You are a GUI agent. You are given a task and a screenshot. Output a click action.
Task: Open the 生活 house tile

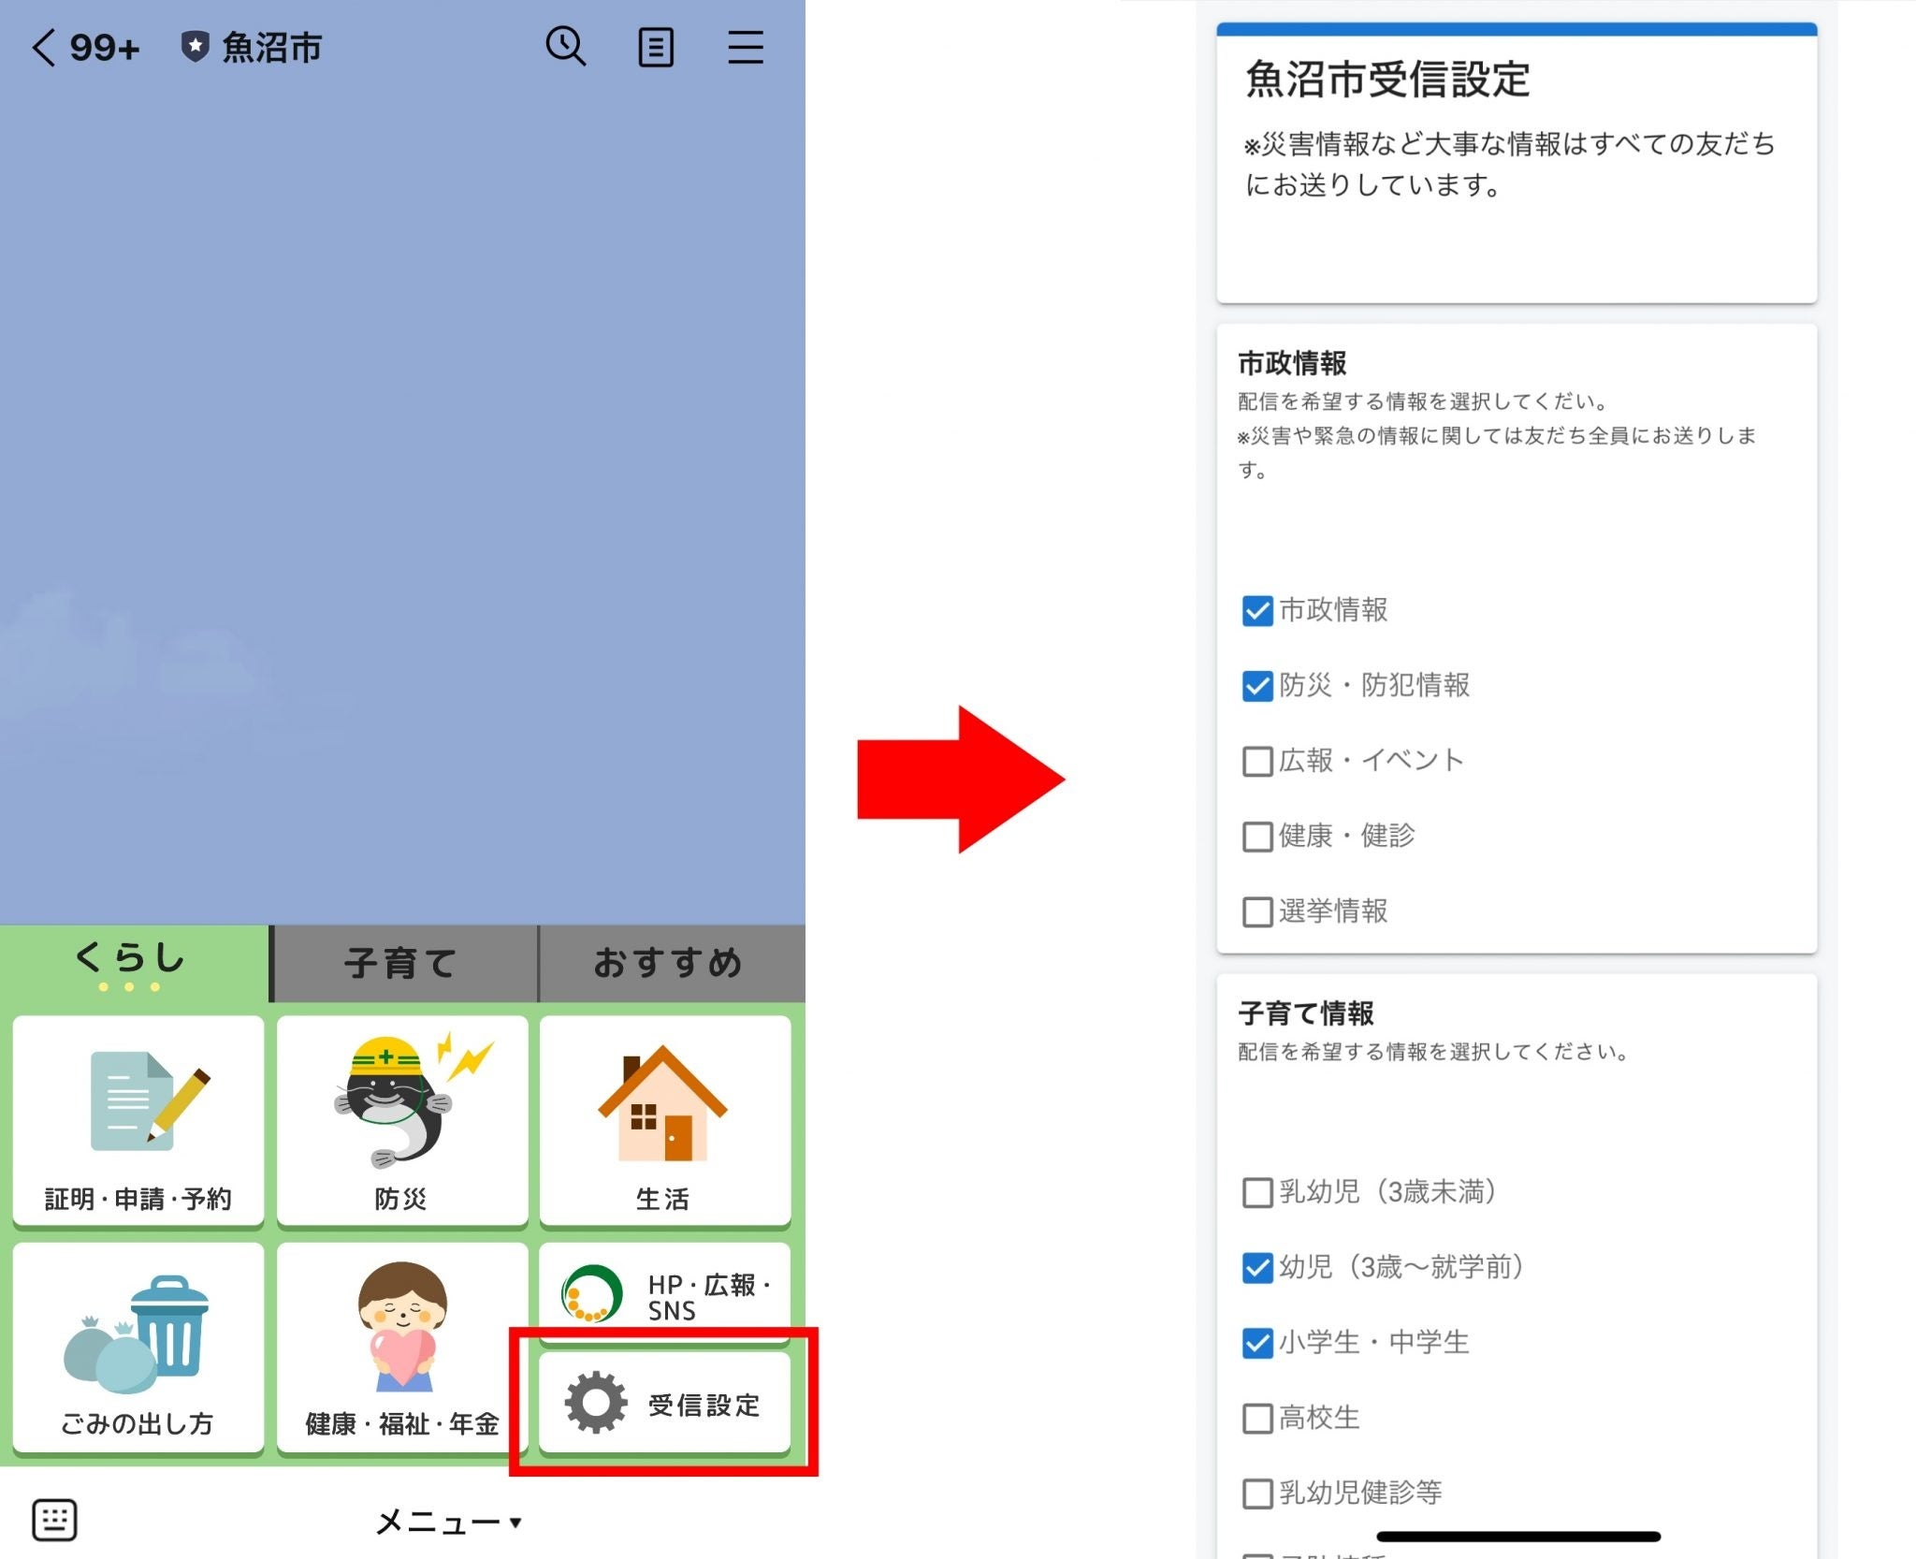pyautogui.click(x=664, y=1120)
